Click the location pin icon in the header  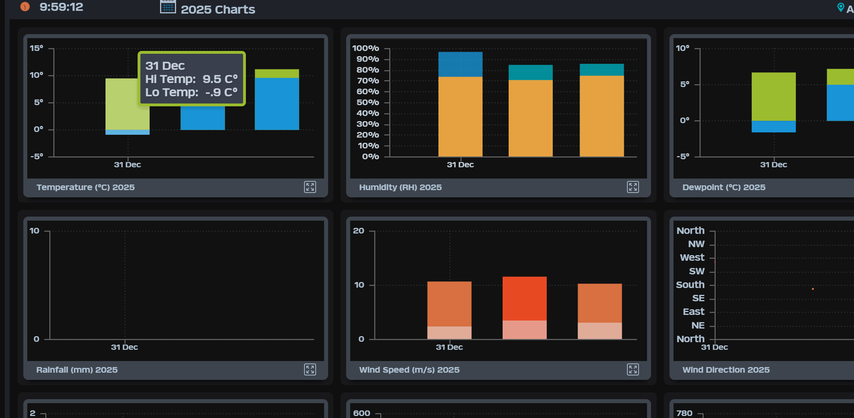pyautogui.click(x=841, y=7)
